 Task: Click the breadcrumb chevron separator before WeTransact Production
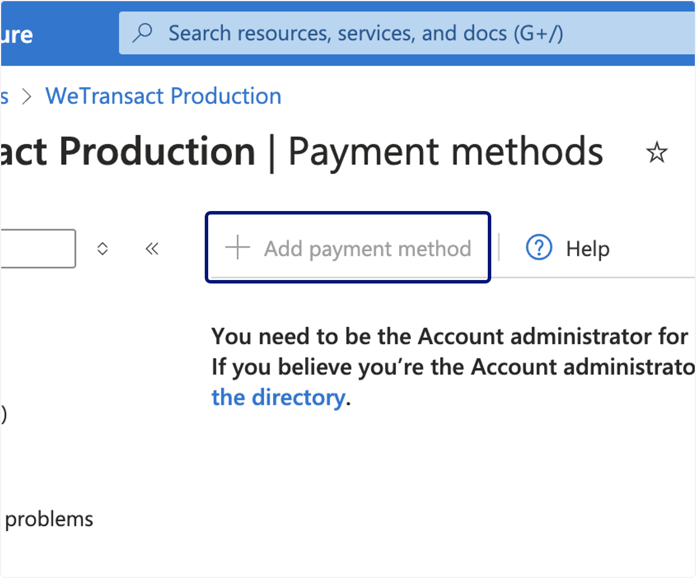click(26, 96)
